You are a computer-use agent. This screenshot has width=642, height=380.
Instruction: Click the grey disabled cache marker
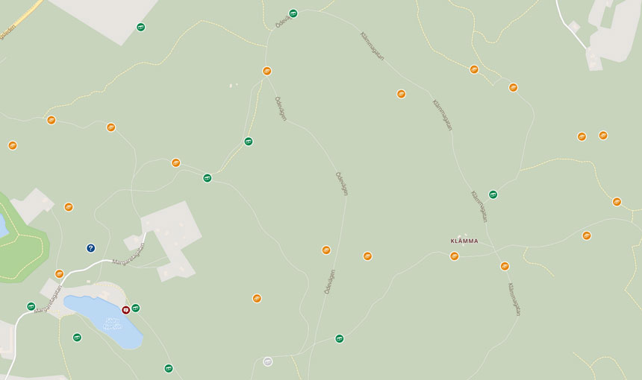(x=268, y=361)
